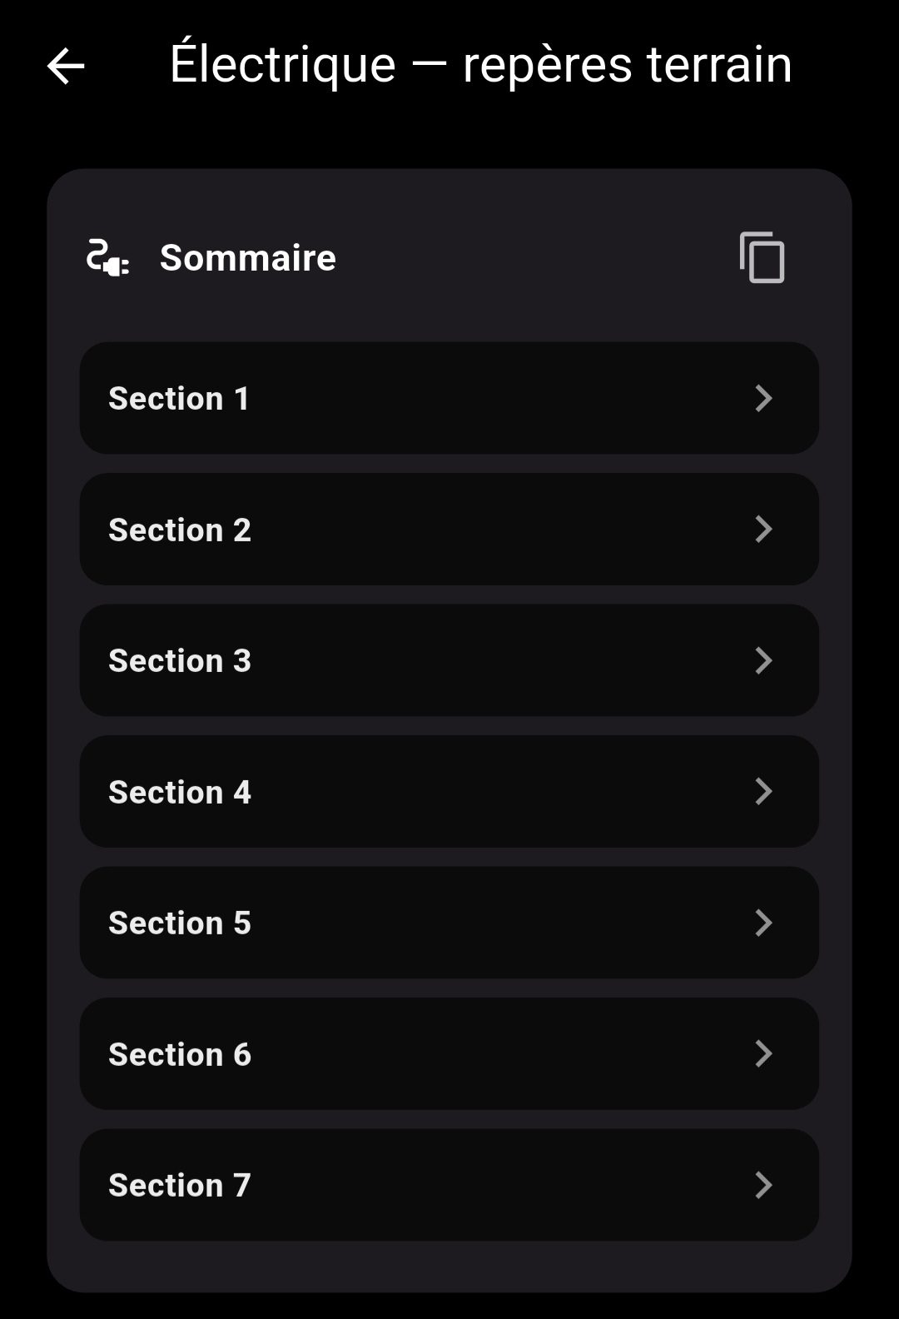Select the "Section 6" text

[x=180, y=1054]
